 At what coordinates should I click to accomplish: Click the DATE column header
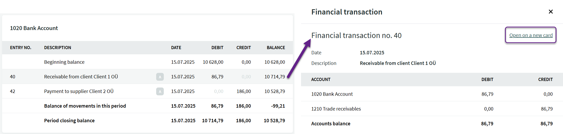(x=176, y=48)
